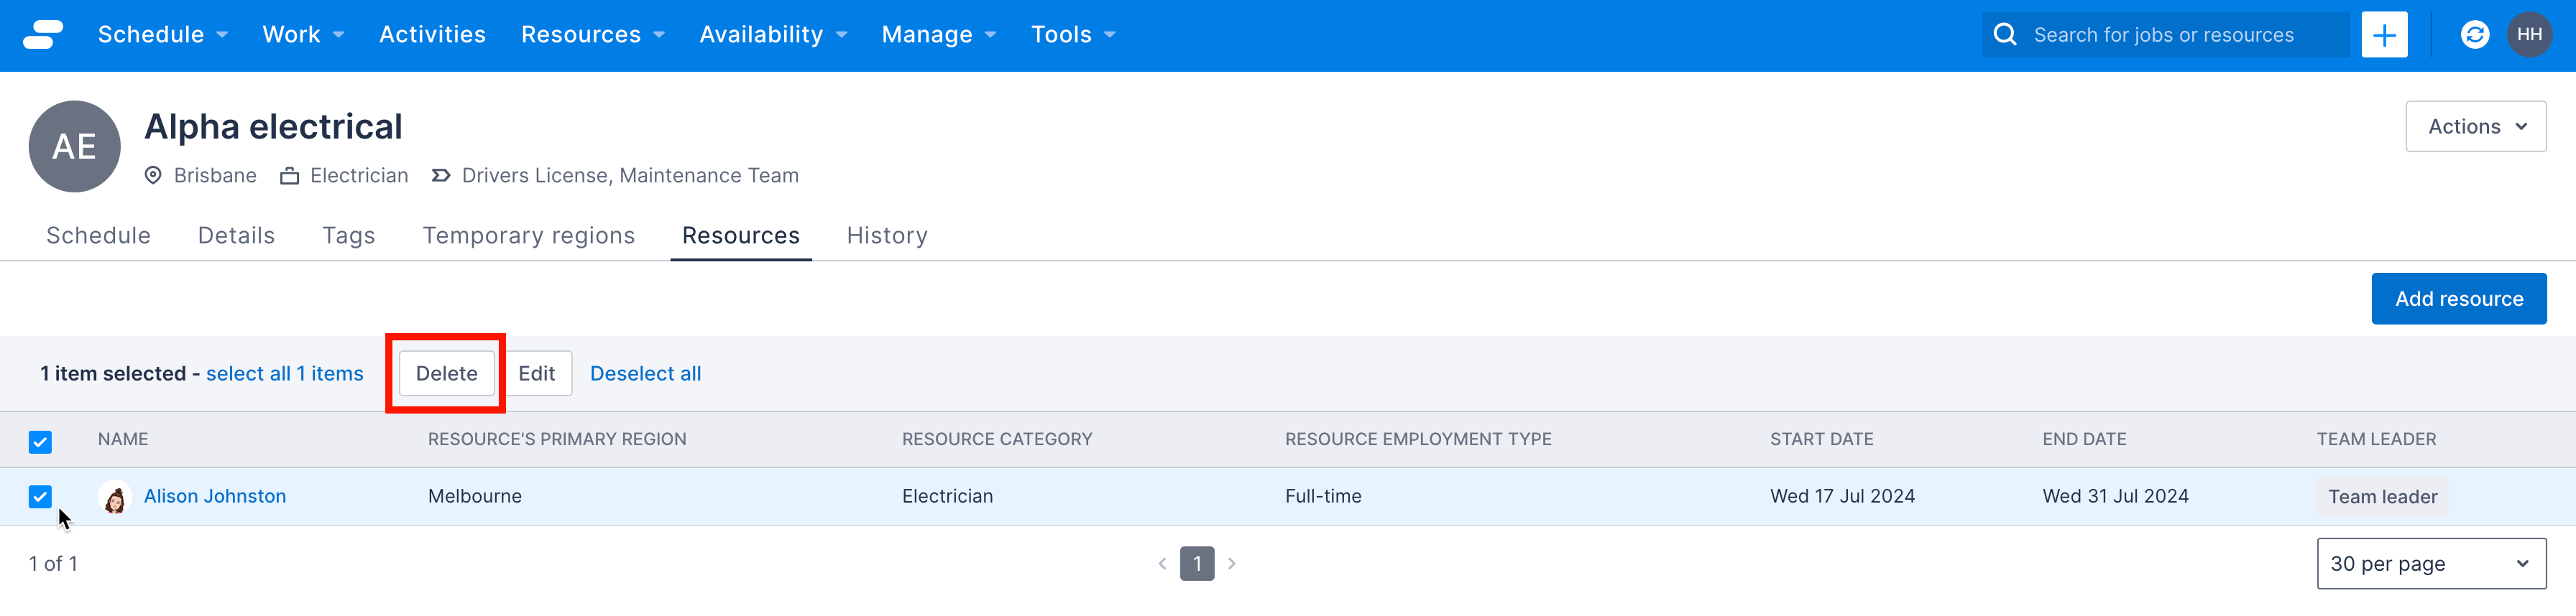Open the HH user profile avatar
The width and height of the screenshot is (2576, 616).
[x=2529, y=35]
